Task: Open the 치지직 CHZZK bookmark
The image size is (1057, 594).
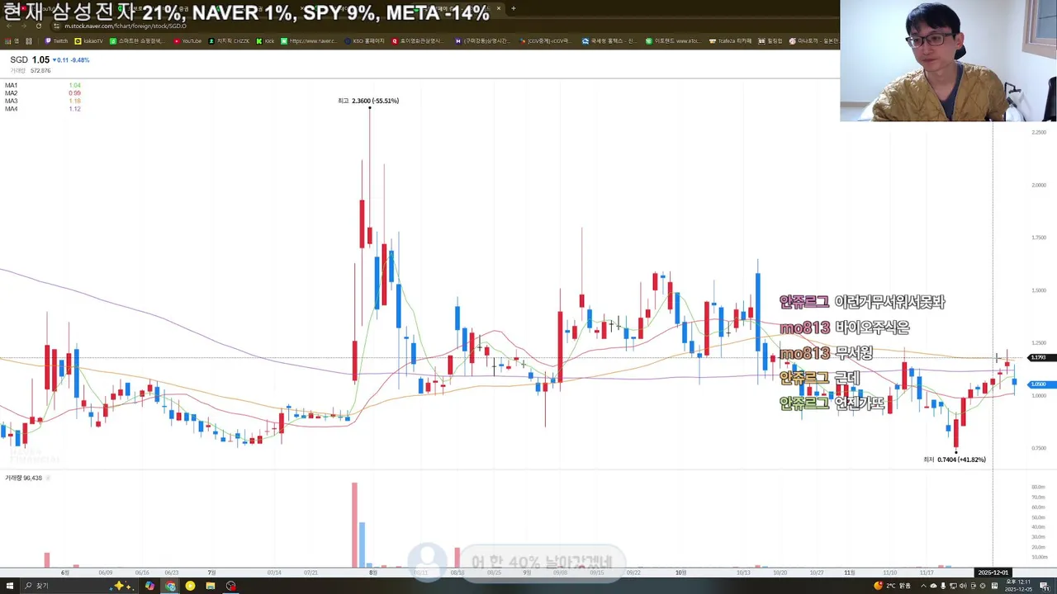Action: pos(230,40)
